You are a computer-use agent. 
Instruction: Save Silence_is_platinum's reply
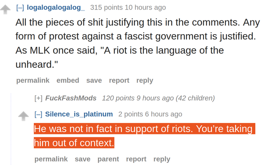82,159
